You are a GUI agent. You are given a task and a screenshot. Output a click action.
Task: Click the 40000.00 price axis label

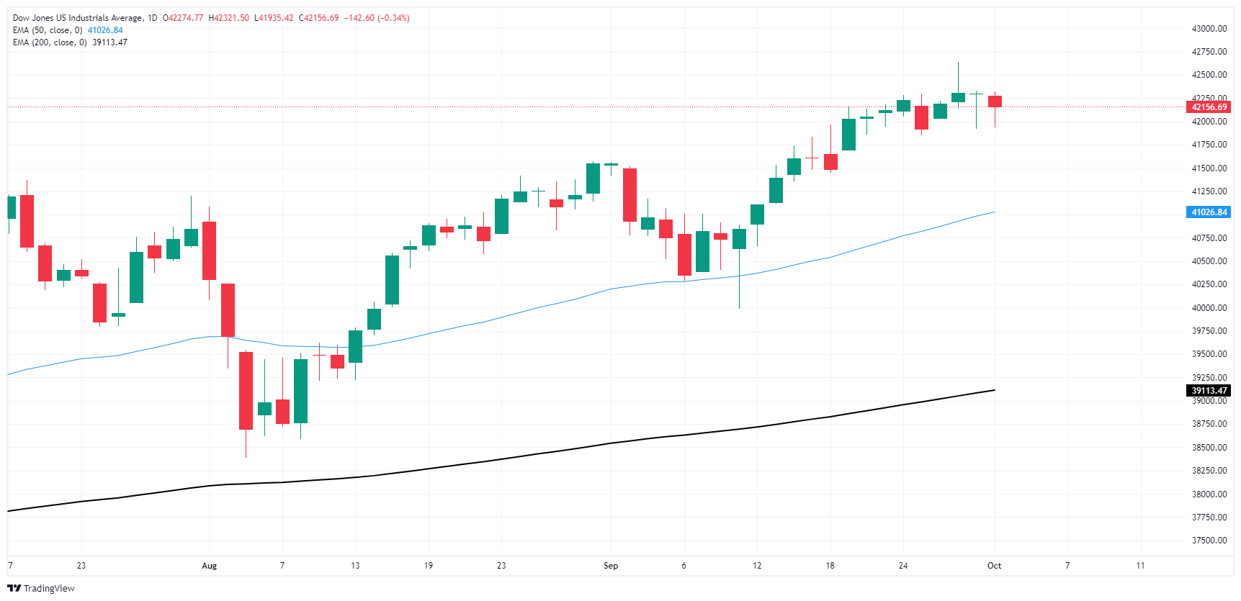(1209, 308)
